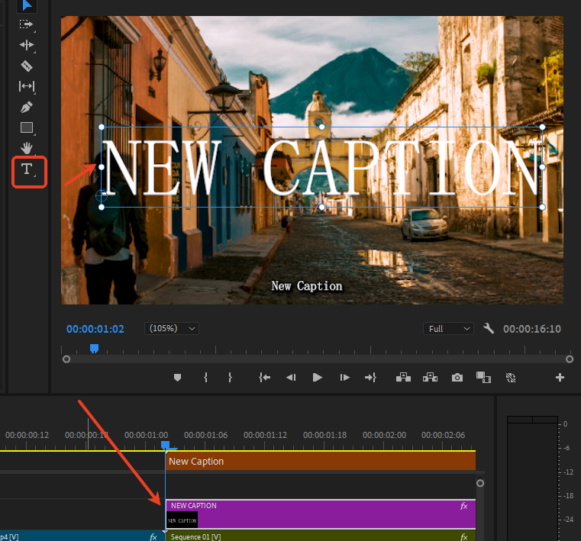Select the Hand tool
This screenshot has width=581, height=541.
coord(27,148)
